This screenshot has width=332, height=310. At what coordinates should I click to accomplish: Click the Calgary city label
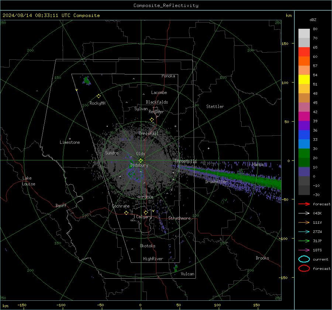(144, 217)
